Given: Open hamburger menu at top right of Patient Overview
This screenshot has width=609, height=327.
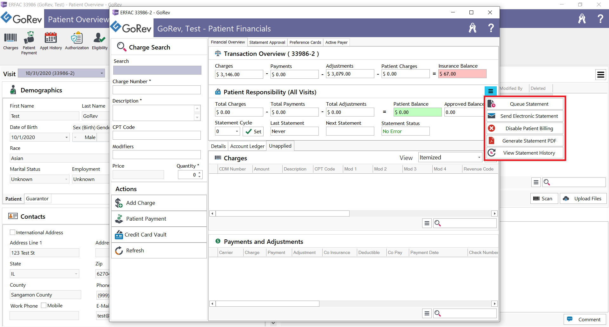Looking at the screenshot, I should (x=600, y=75).
